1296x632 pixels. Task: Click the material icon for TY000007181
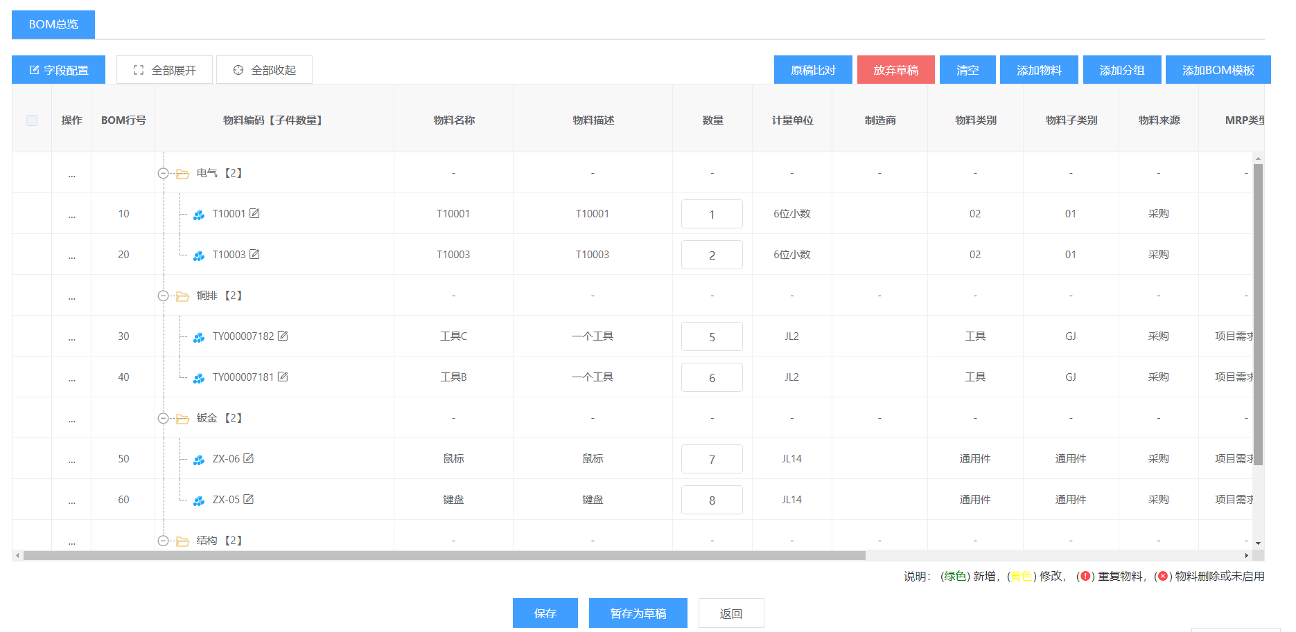(199, 378)
